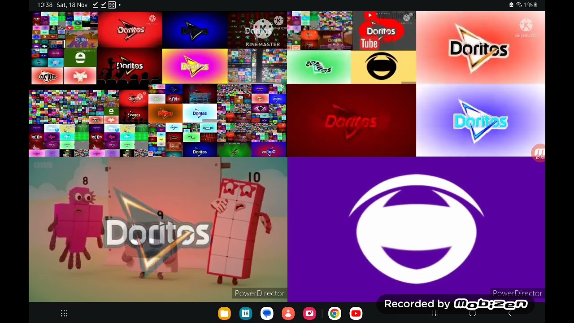Image resolution: width=574 pixels, height=323 pixels.
Task: Tap the dark blue Doritos tile
Action: point(195,30)
